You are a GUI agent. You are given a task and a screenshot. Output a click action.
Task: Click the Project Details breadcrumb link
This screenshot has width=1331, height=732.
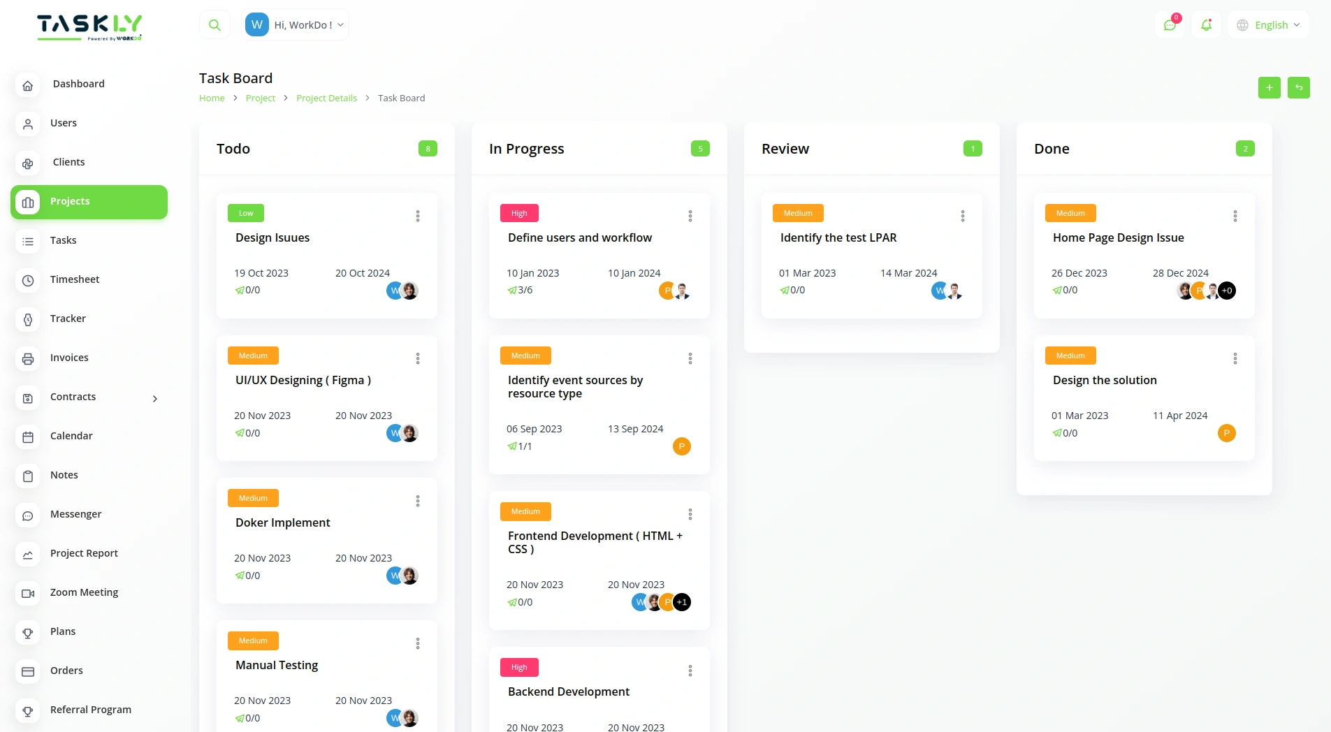pyautogui.click(x=326, y=98)
